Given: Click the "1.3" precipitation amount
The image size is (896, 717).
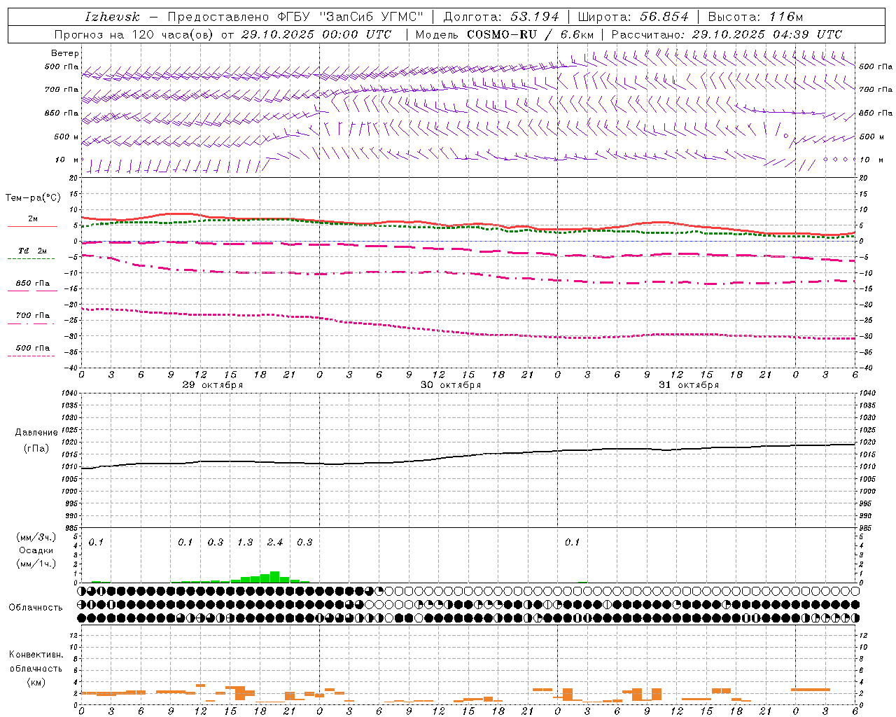Looking at the screenshot, I should pos(245,542).
